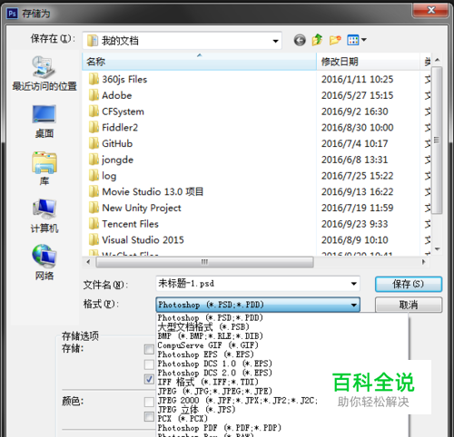
Task: Sort by 修改日期 column header
Action: pyautogui.click(x=368, y=62)
